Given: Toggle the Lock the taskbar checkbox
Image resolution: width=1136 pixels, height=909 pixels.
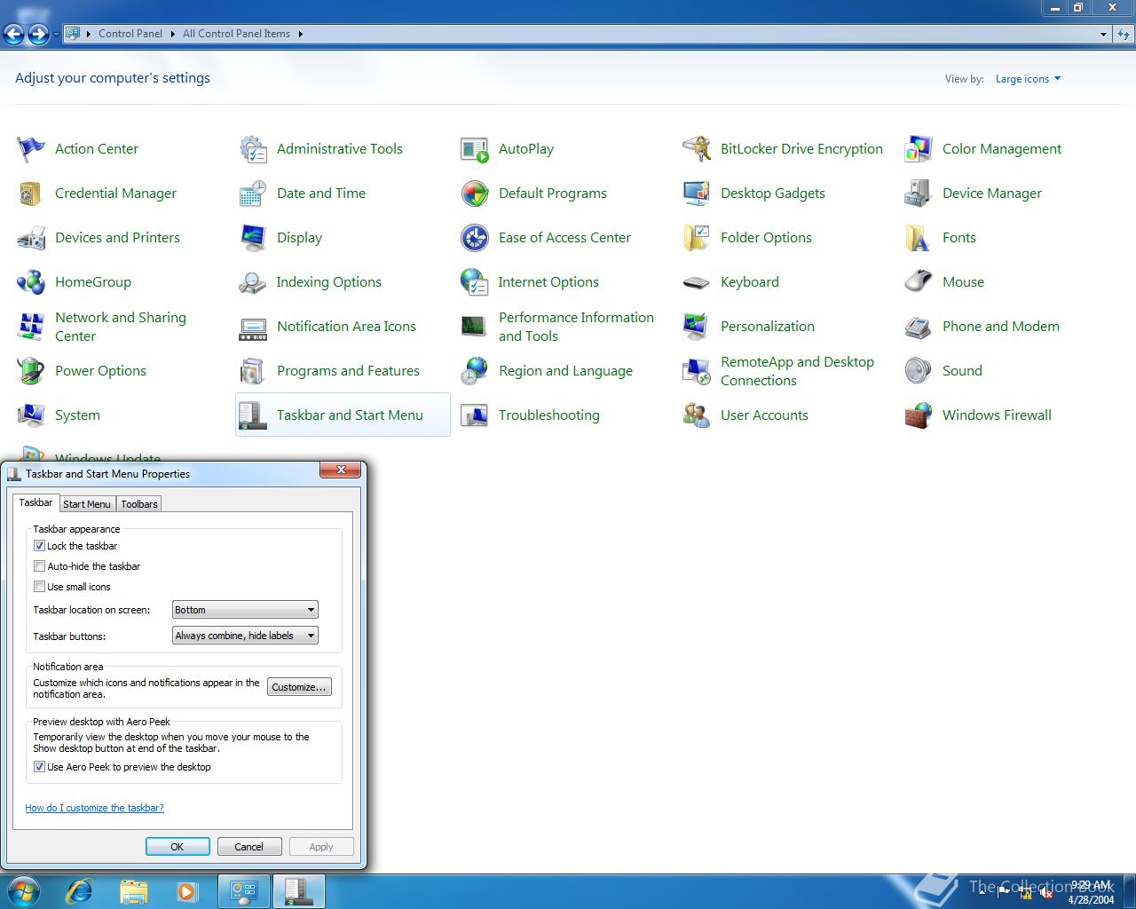Looking at the screenshot, I should 39,546.
